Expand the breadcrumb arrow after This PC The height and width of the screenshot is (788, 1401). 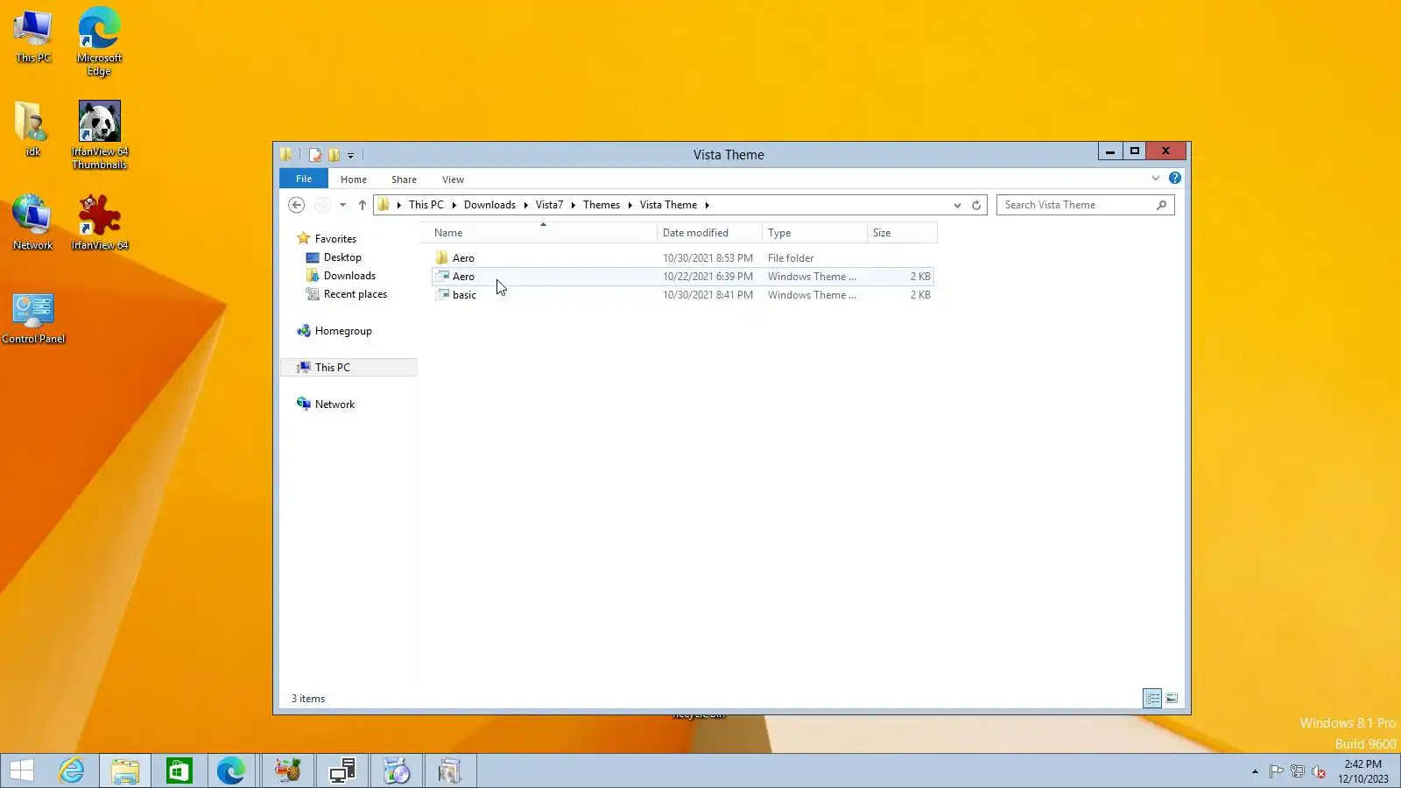click(x=454, y=205)
